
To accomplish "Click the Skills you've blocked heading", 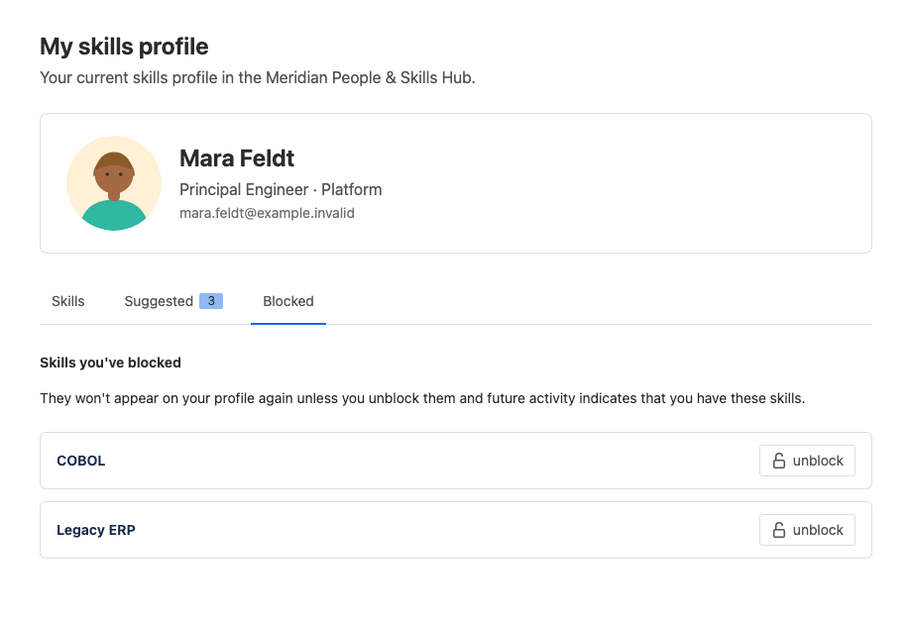I will tap(110, 363).
